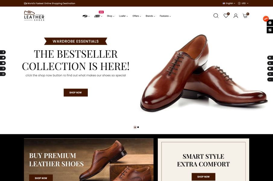This screenshot has height=181, width=273.
Task: Open the search magnifier icon
Action: [216, 16]
